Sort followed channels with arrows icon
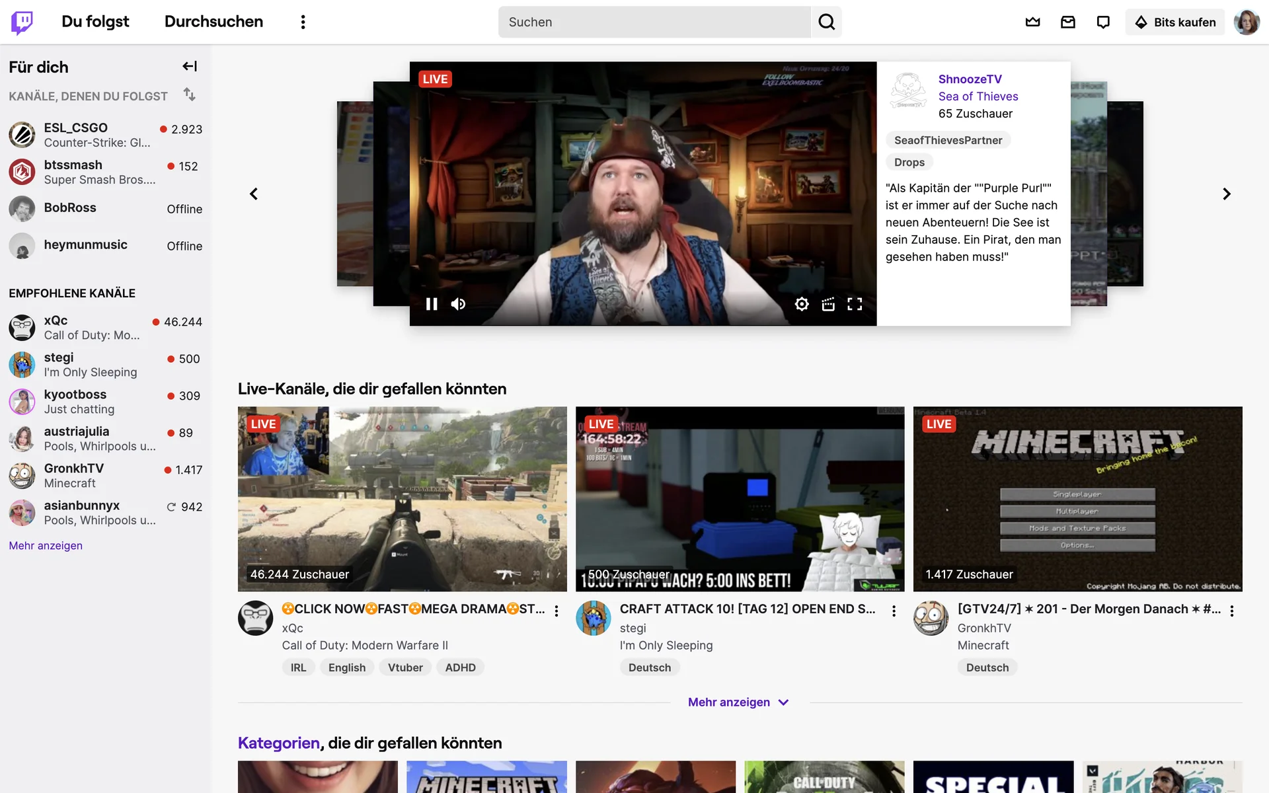This screenshot has width=1269, height=793. click(x=190, y=94)
